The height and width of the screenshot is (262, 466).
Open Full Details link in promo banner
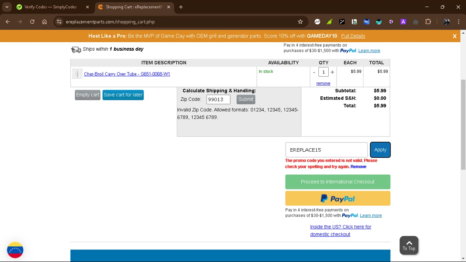click(x=353, y=36)
